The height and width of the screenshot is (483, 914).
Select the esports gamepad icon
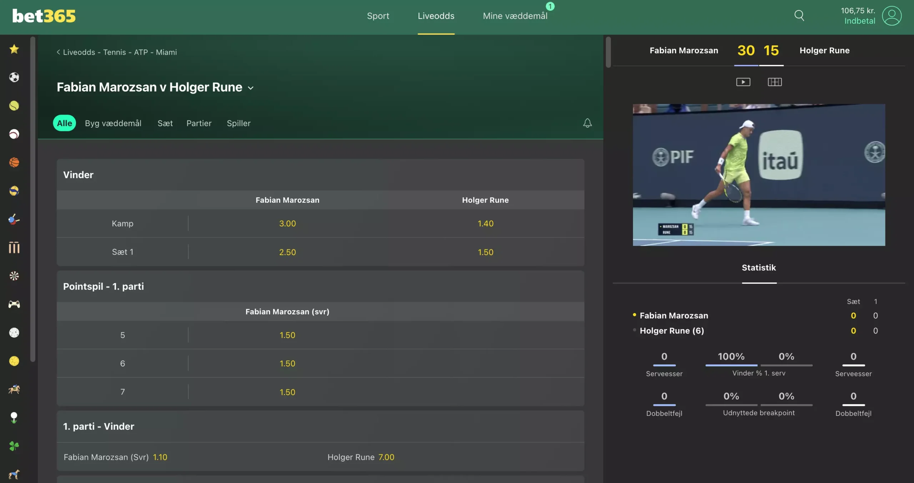coord(14,304)
